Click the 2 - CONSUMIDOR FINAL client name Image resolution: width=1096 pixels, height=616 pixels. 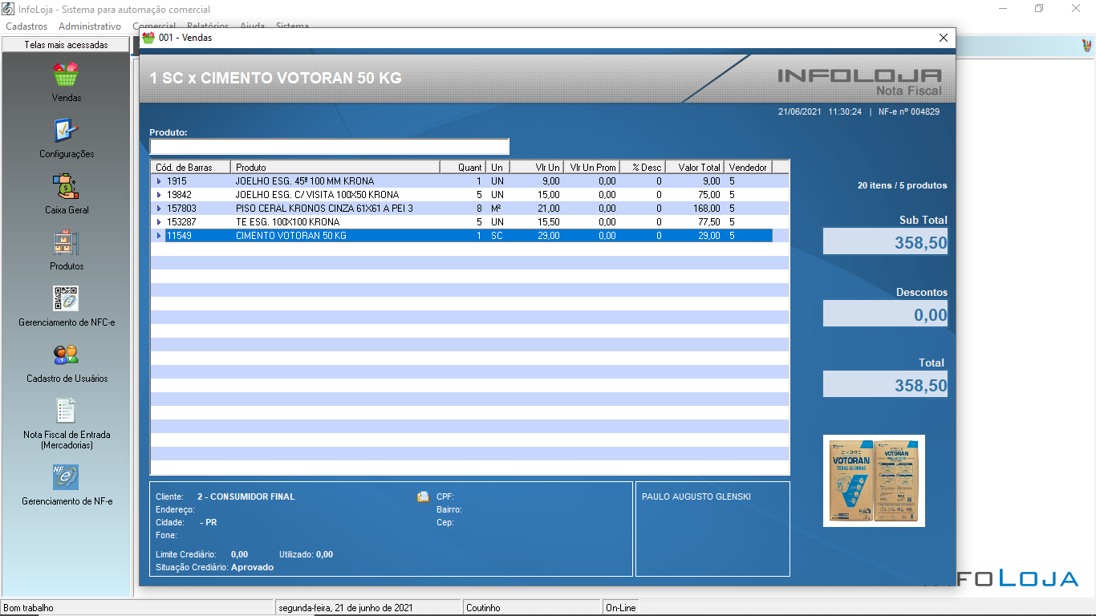[x=246, y=496]
